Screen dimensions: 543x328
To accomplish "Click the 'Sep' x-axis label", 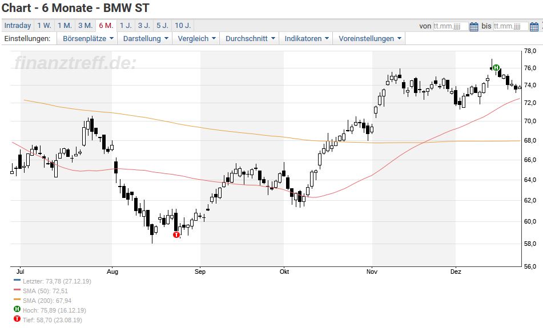I will (x=200, y=272).
